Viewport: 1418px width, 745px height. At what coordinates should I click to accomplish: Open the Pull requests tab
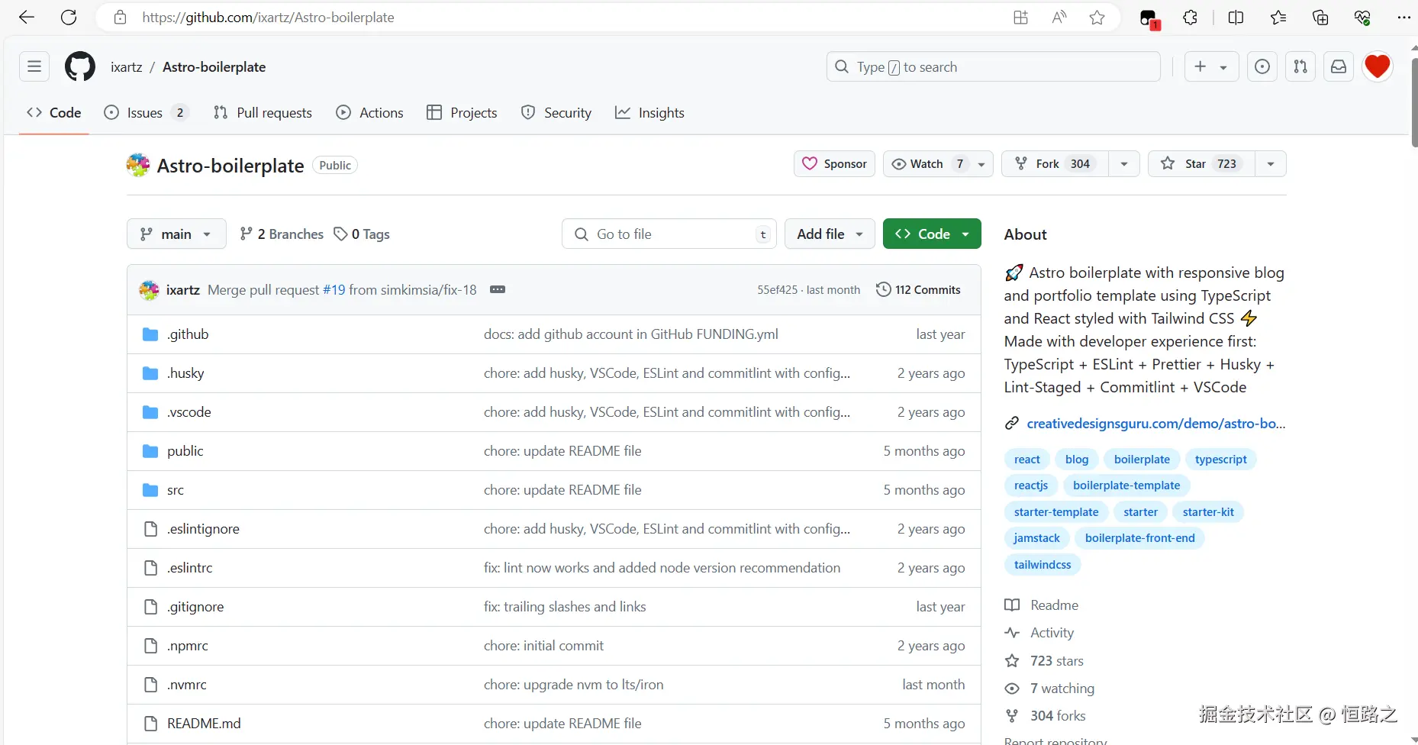click(263, 113)
